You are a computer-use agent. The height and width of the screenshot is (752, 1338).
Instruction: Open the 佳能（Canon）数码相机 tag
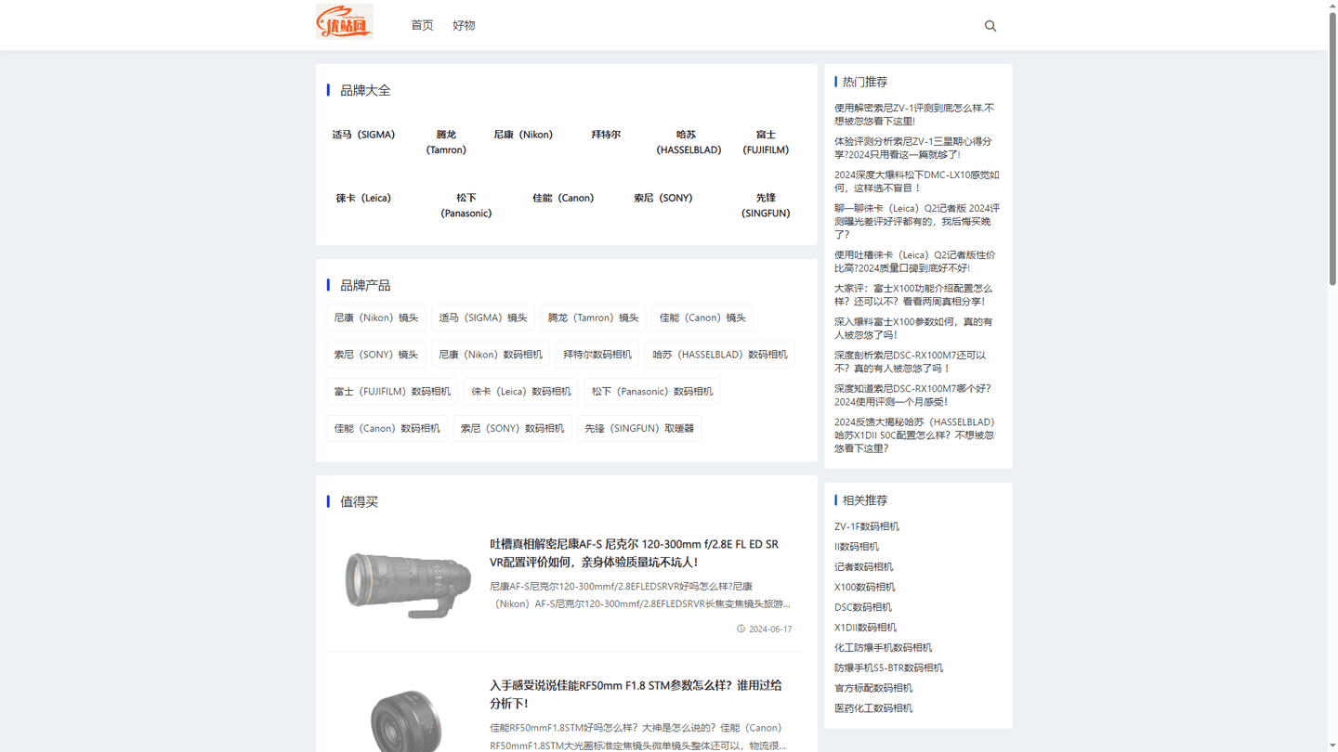point(387,429)
